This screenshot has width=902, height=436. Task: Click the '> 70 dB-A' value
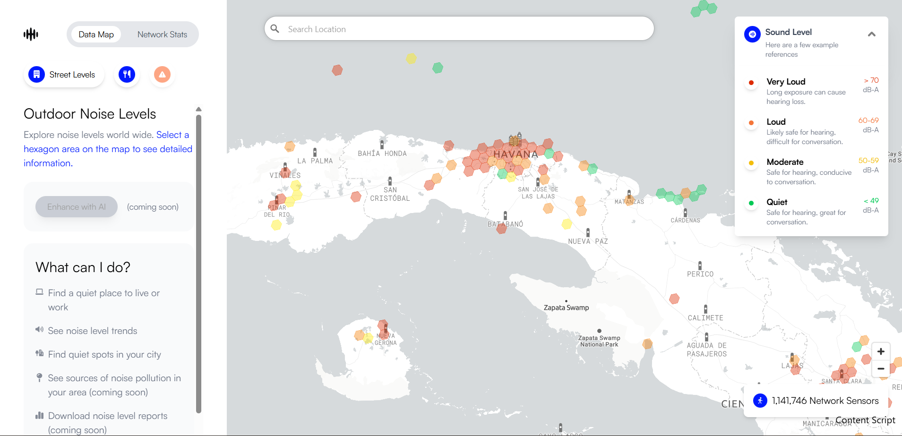871,85
